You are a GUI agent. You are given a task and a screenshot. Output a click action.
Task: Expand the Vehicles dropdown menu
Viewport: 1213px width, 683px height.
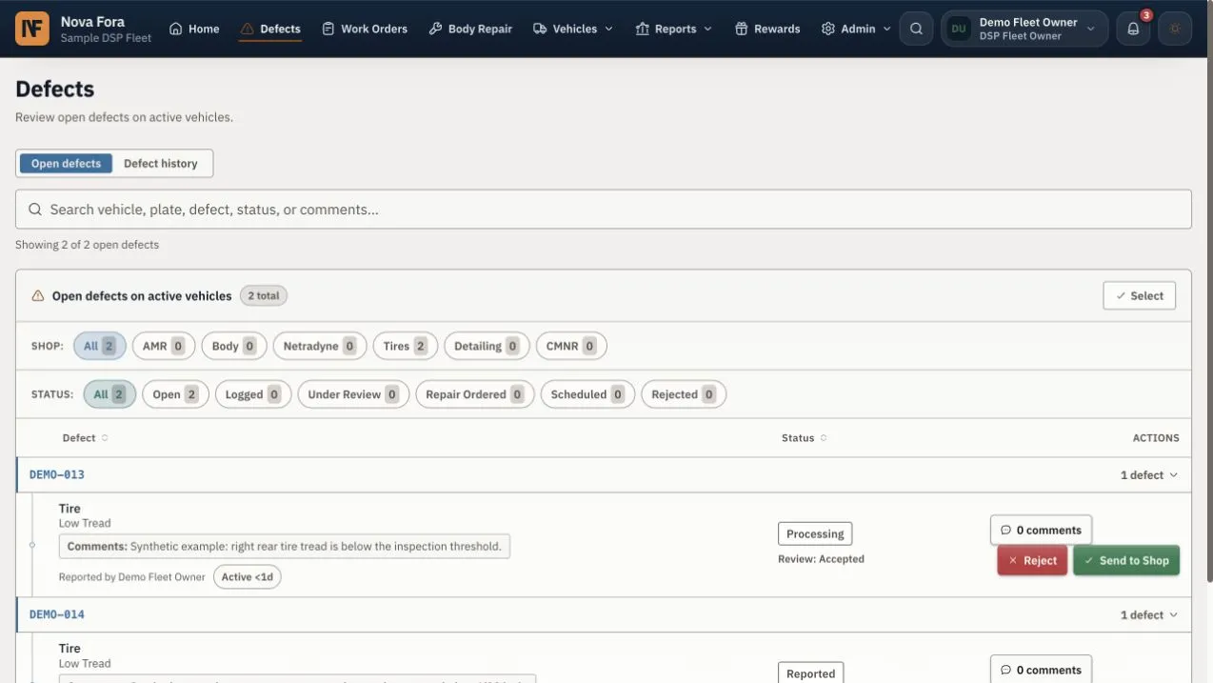point(573,29)
